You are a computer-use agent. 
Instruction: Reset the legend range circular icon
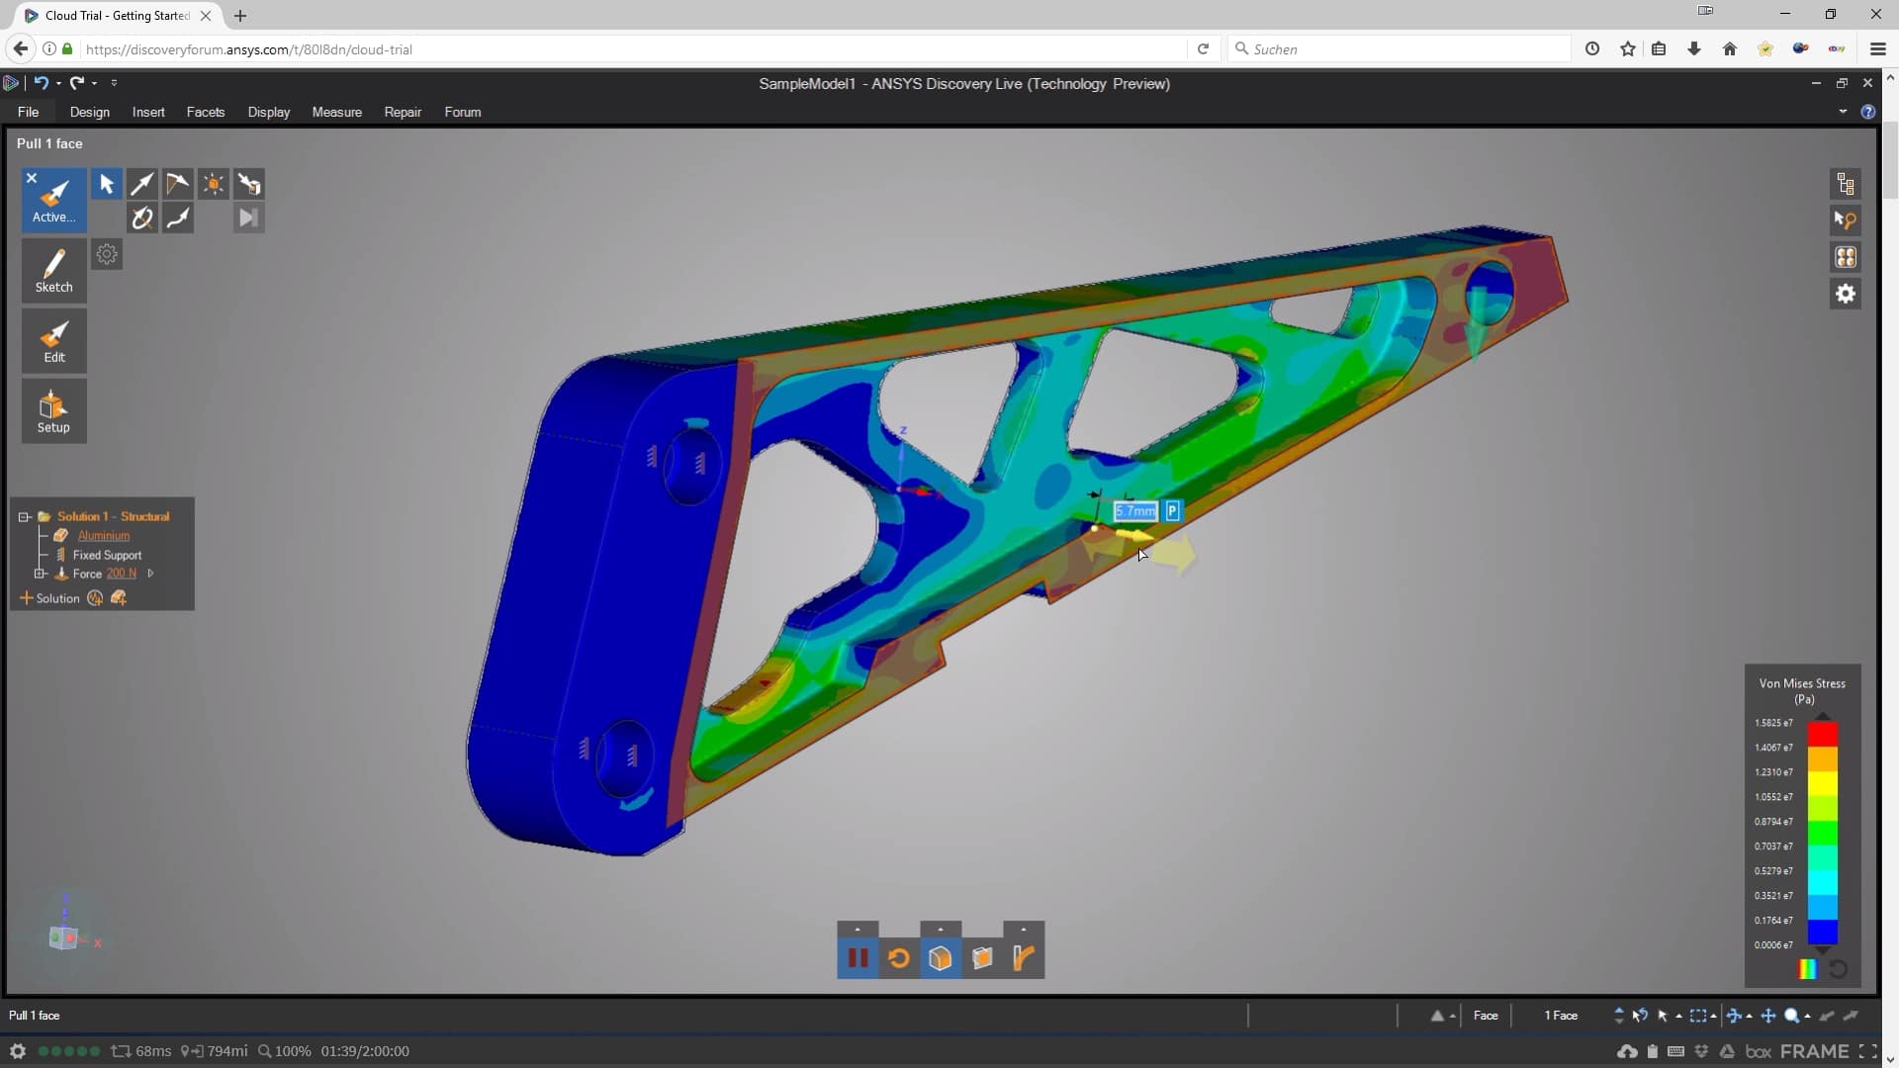(x=1838, y=969)
